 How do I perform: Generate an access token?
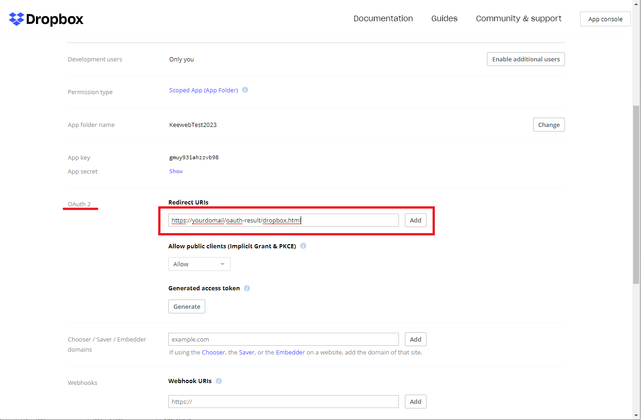coord(187,306)
